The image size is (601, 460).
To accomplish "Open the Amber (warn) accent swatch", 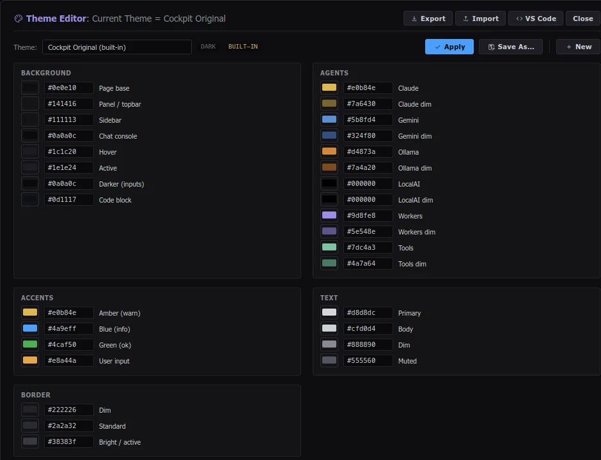I will (x=30, y=312).
